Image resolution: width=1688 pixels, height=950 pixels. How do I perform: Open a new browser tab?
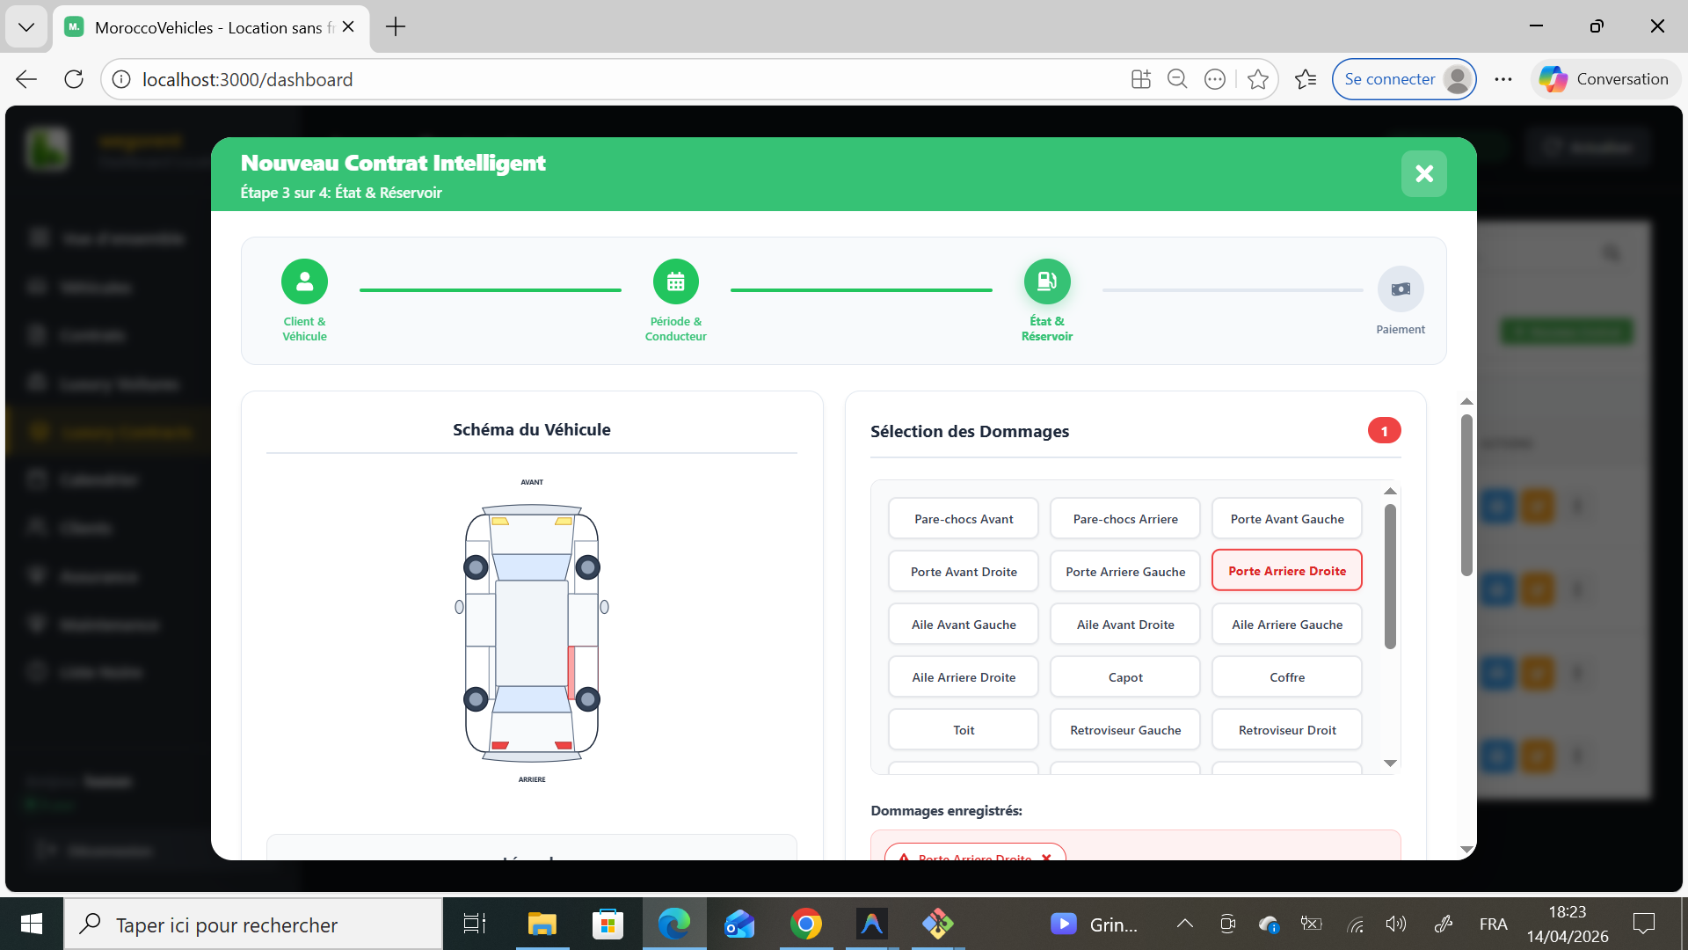pyautogui.click(x=396, y=26)
